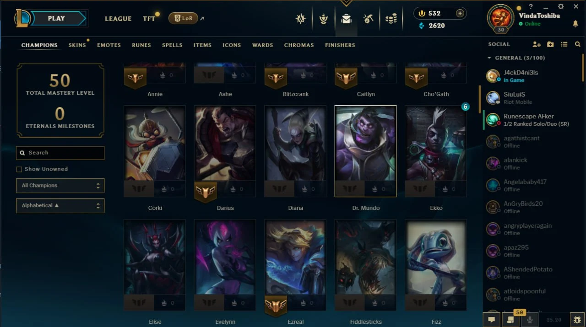Toggle the Show Unowned checkbox
586x327 pixels.
(x=19, y=169)
